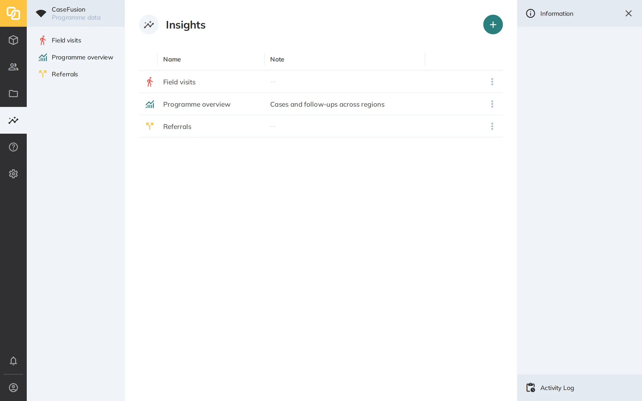Open the cube module icon in sidebar
Screen dimensions: 642x401
tap(13, 40)
